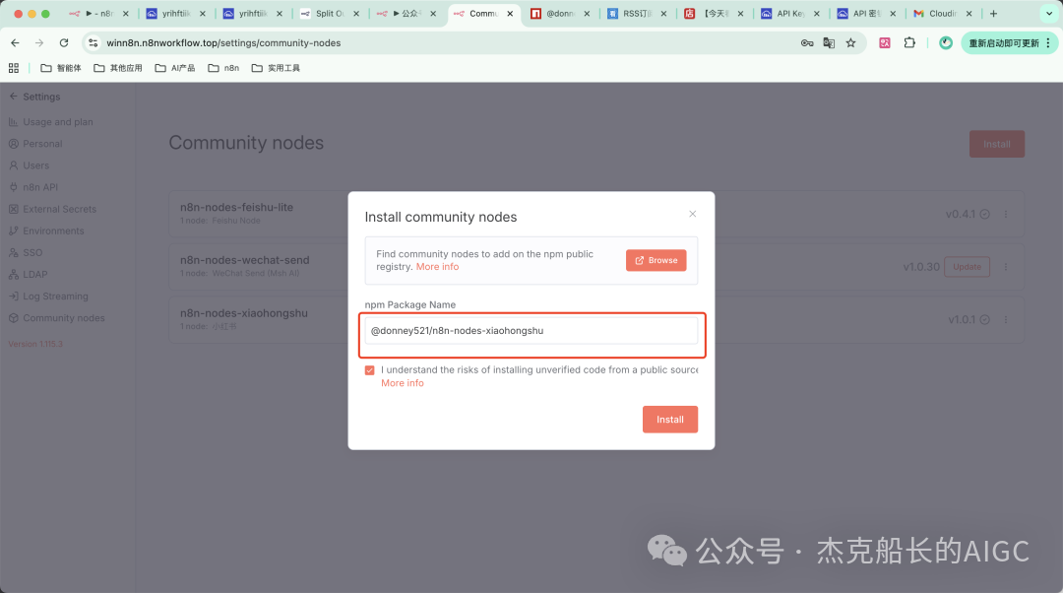1063x593 pixels.
Task: Click the green circular profile icon
Action: 946,42
